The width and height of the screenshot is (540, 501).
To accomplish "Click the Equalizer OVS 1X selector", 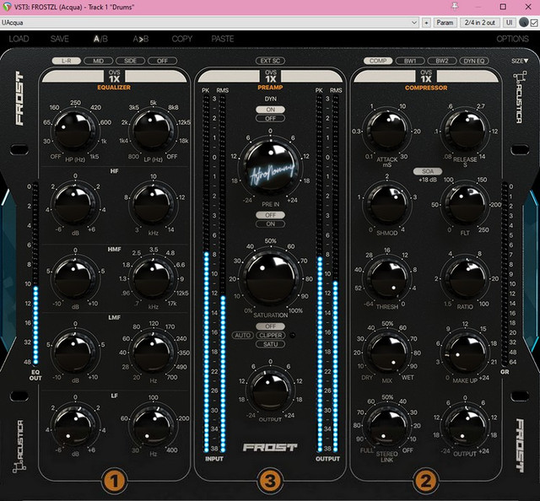I will (115, 76).
